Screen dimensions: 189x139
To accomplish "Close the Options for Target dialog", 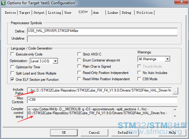I will click(181, 2).
